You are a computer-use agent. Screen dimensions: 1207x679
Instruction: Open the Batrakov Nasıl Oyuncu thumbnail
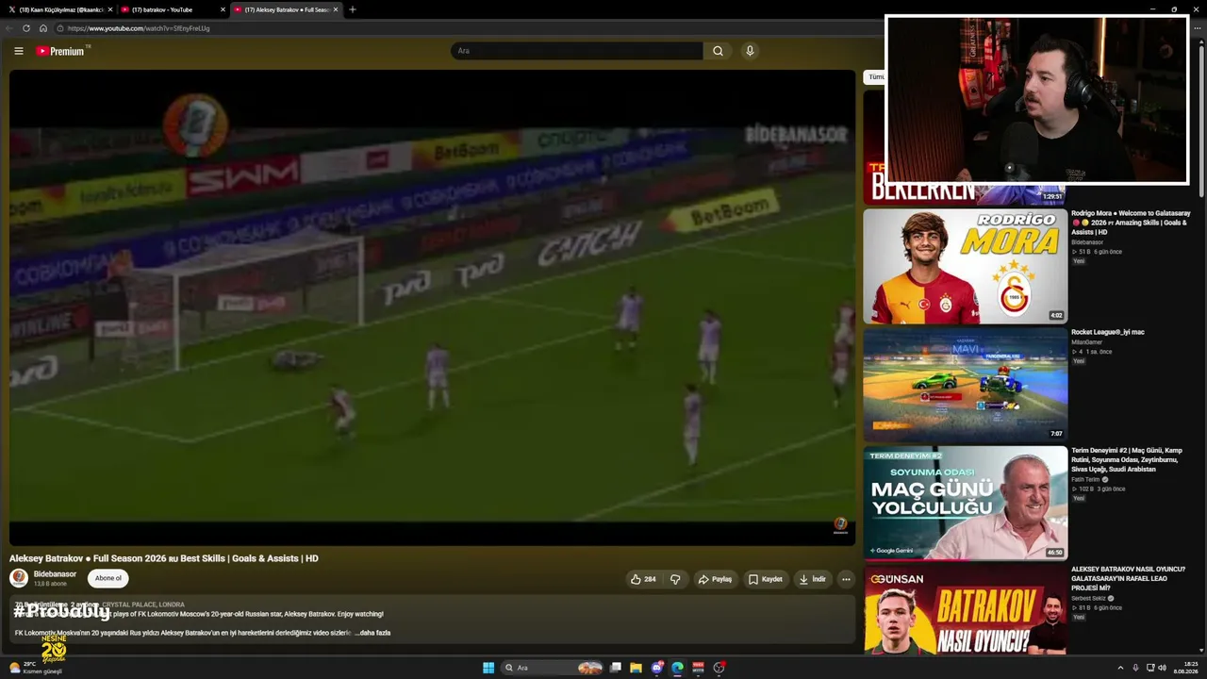tap(965, 609)
